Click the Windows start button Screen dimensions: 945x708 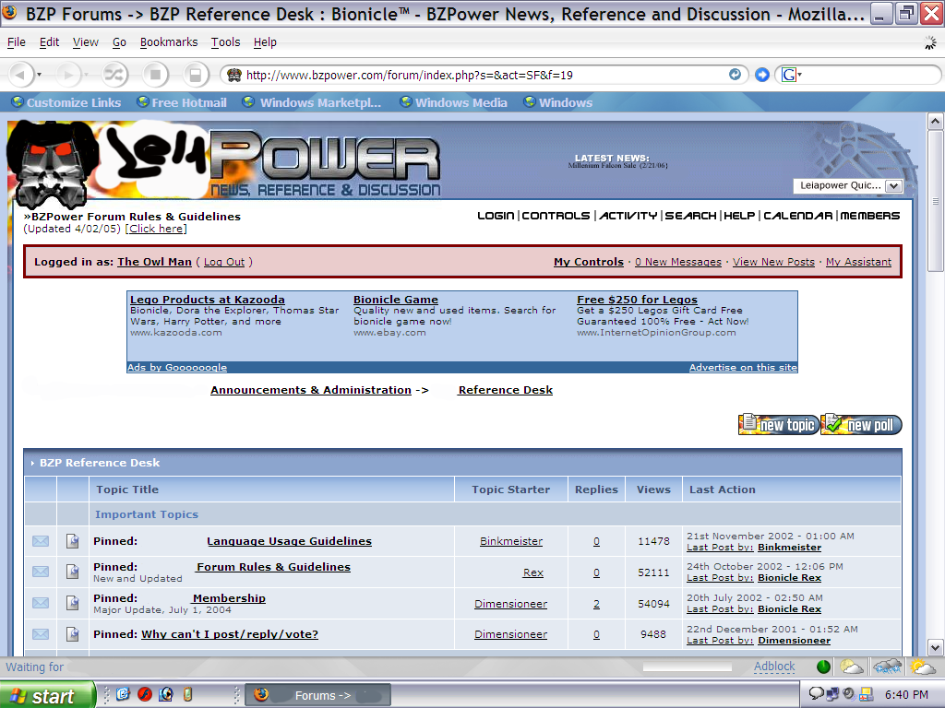[x=47, y=695]
